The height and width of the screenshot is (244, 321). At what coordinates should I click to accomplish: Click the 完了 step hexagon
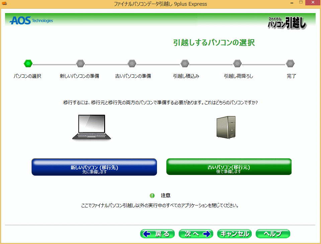tap(290, 63)
